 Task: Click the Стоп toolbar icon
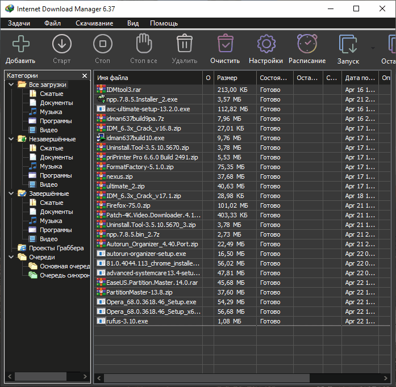pos(102,44)
